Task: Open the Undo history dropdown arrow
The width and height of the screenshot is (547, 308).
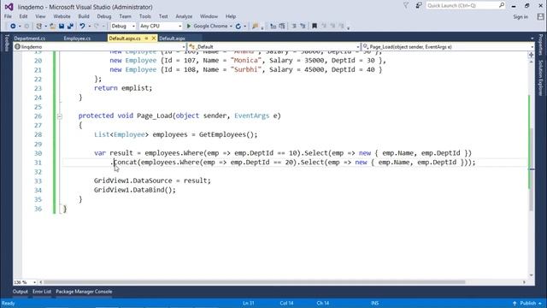Action: (90, 27)
